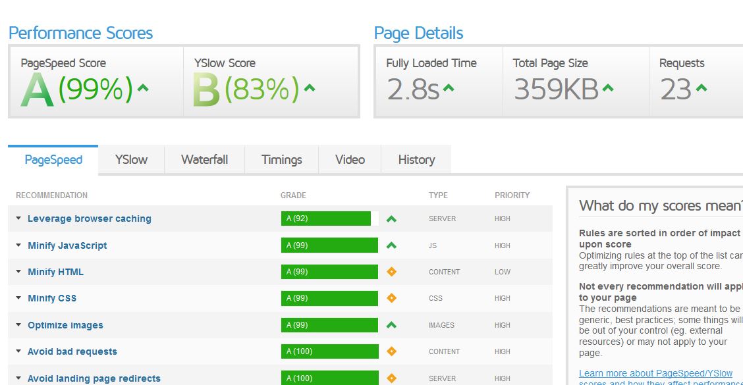Click the orange diamond icon for Avoid bad requests
The width and height of the screenshot is (743, 385).
(391, 351)
